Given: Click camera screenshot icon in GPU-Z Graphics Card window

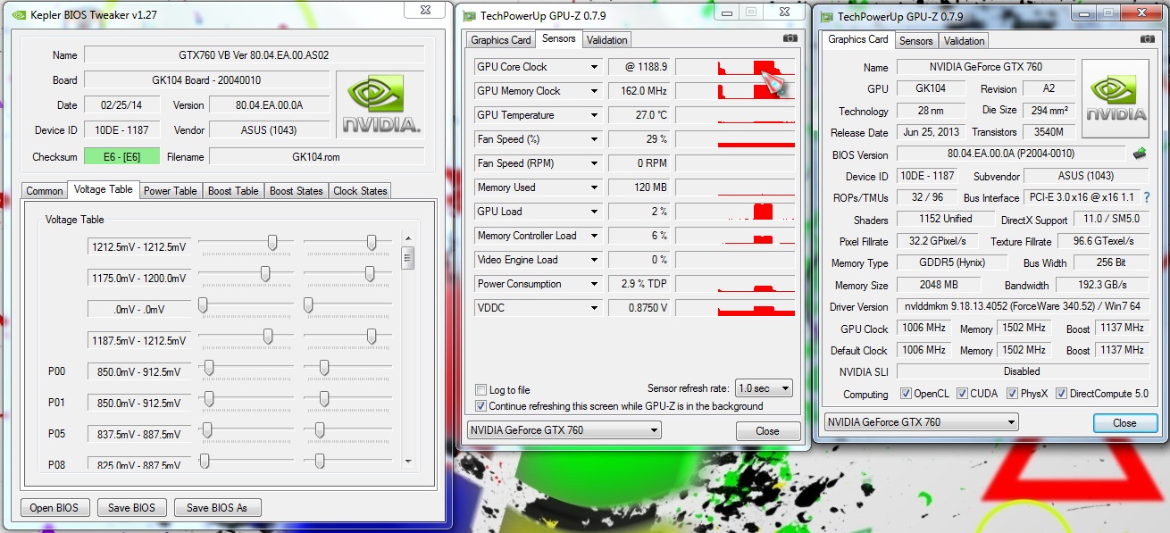Looking at the screenshot, I should pos(1147,39).
